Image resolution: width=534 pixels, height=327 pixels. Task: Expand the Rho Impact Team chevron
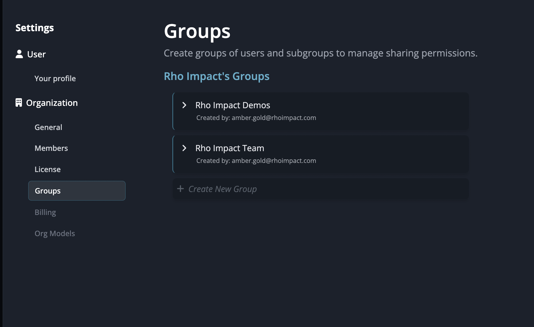[184, 148]
